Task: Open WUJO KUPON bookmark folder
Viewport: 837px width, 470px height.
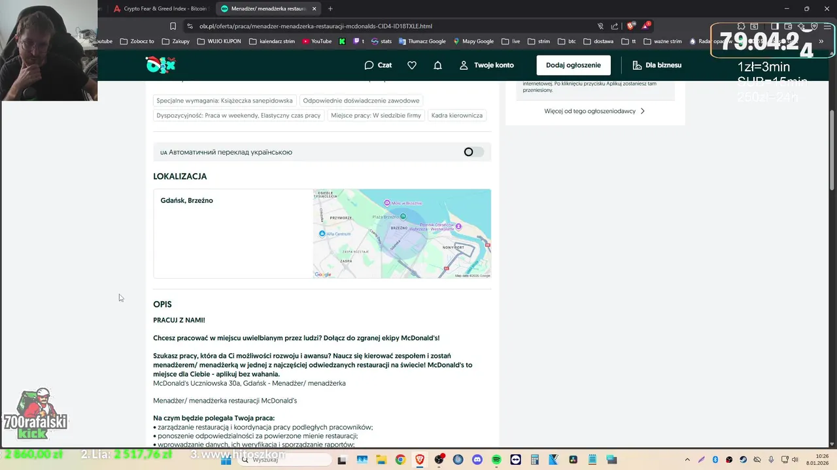Action: [219, 41]
